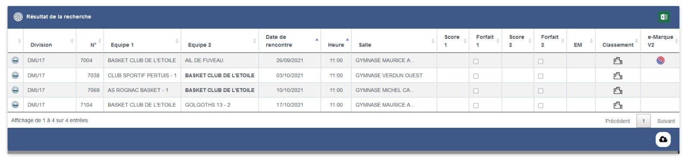
Task: Select page number 1
Action: [643, 121]
